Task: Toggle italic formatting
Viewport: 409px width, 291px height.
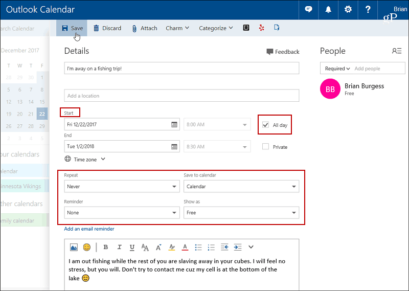Action: tap(119, 247)
